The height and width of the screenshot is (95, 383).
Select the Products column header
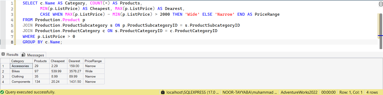tap(41, 61)
